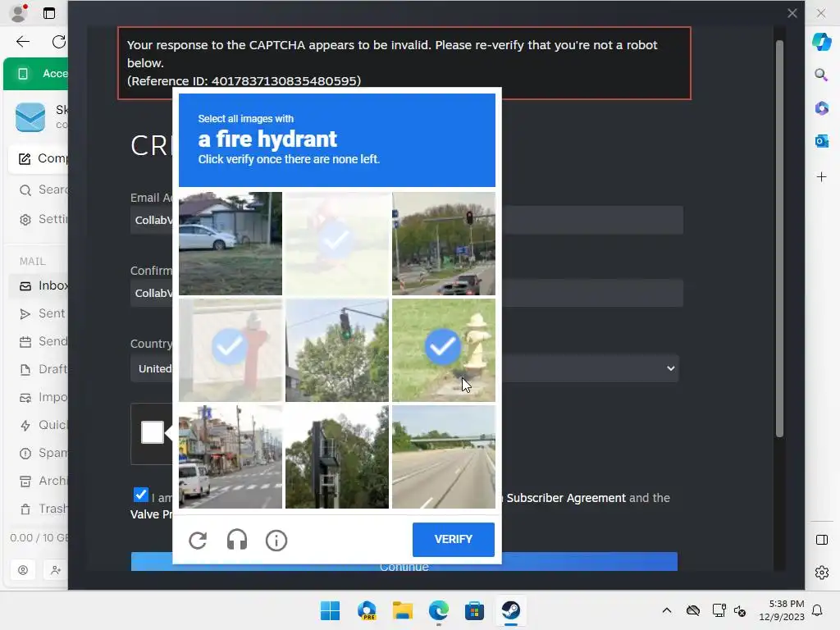Select the street with crosswalk tile
Image resolution: width=840 pixels, height=630 pixels.
[231, 456]
